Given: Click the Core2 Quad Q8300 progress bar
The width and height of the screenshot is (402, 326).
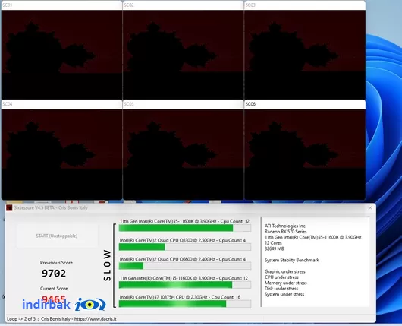Looking at the screenshot, I should point(185,247).
